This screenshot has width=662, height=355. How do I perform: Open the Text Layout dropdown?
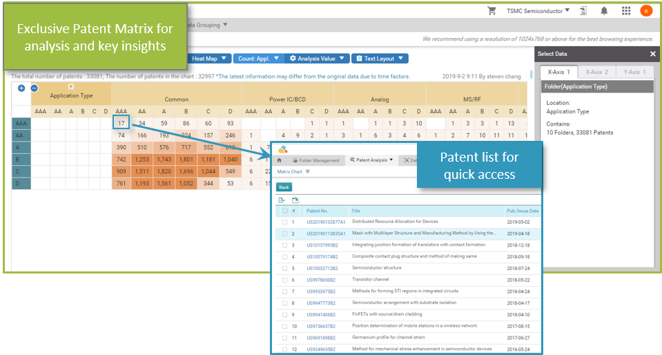(x=380, y=58)
